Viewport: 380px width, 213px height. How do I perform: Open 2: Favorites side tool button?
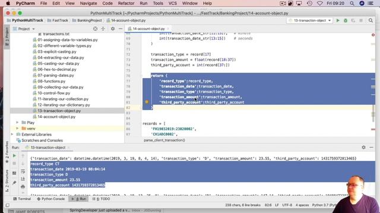pos(7,152)
